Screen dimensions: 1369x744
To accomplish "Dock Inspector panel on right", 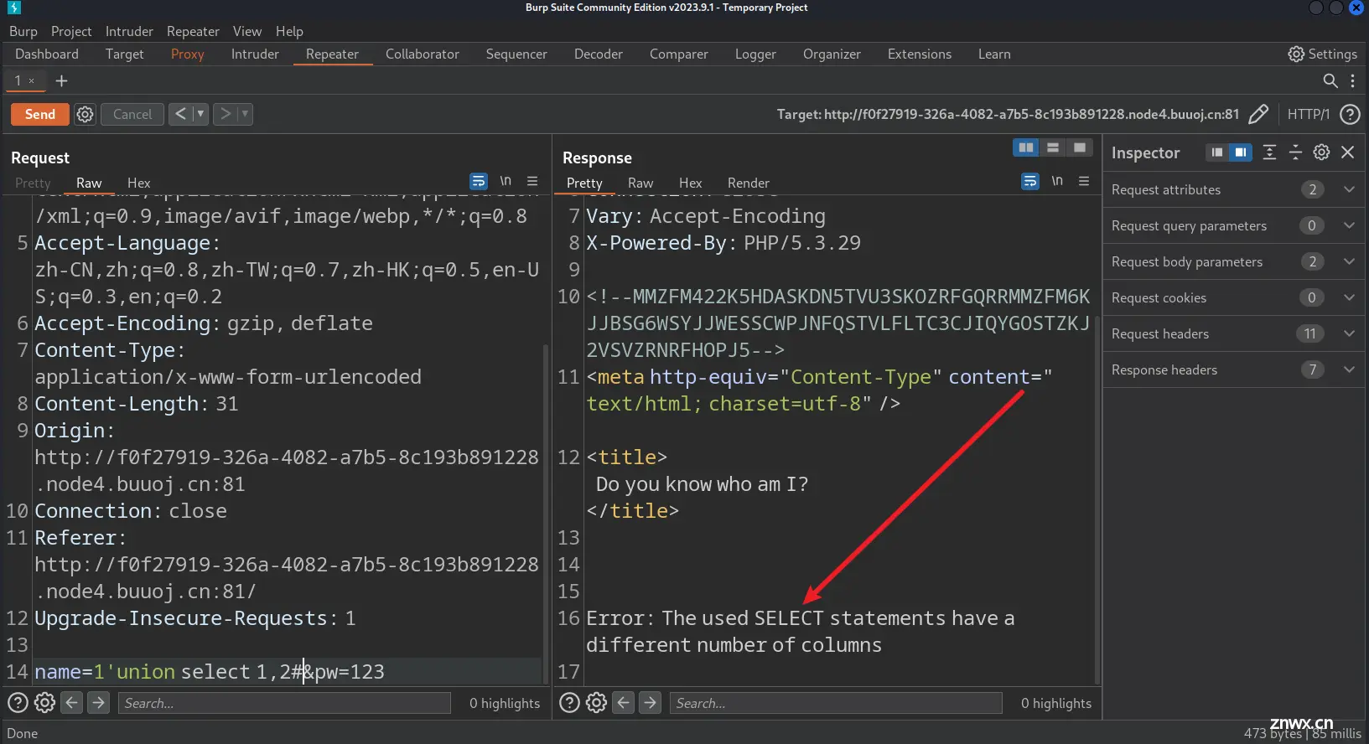I will (x=1241, y=152).
